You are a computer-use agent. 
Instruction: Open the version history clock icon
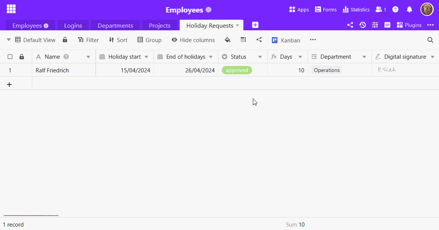tap(362, 25)
